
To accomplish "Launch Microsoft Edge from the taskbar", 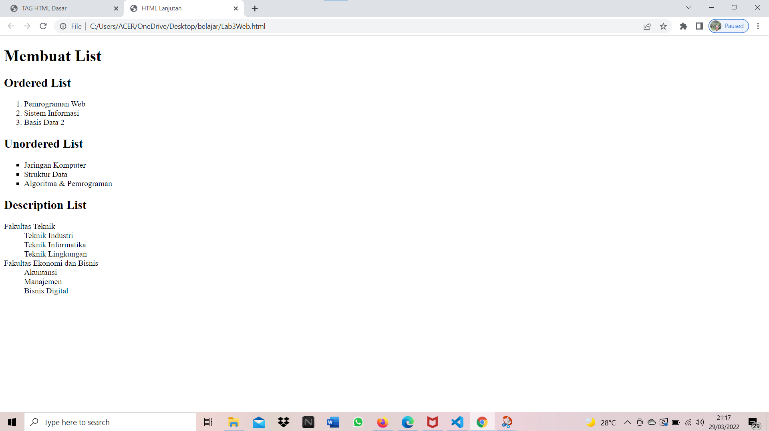I will tap(407, 422).
